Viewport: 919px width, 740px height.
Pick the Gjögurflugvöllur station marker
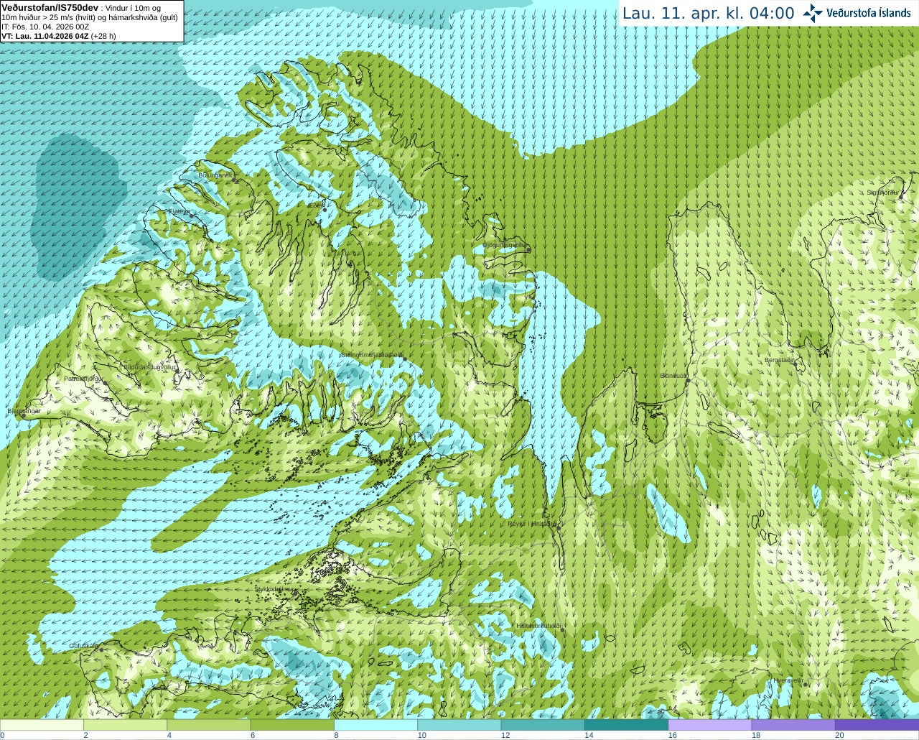coord(528,249)
